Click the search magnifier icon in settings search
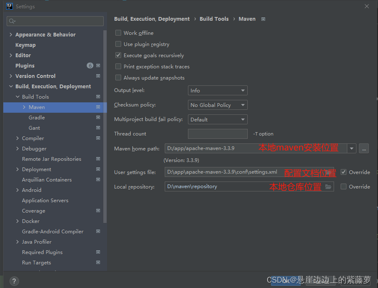The image size is (378, 288). (12, 21)
